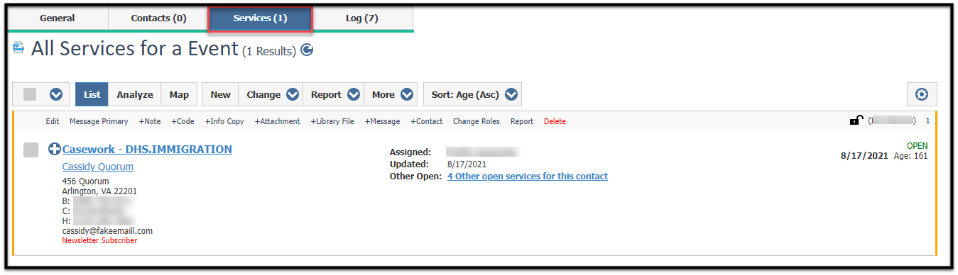Refresh the results with circular arrow icon
The height and width of the screenshot is (275, 958).
(307, 50)
